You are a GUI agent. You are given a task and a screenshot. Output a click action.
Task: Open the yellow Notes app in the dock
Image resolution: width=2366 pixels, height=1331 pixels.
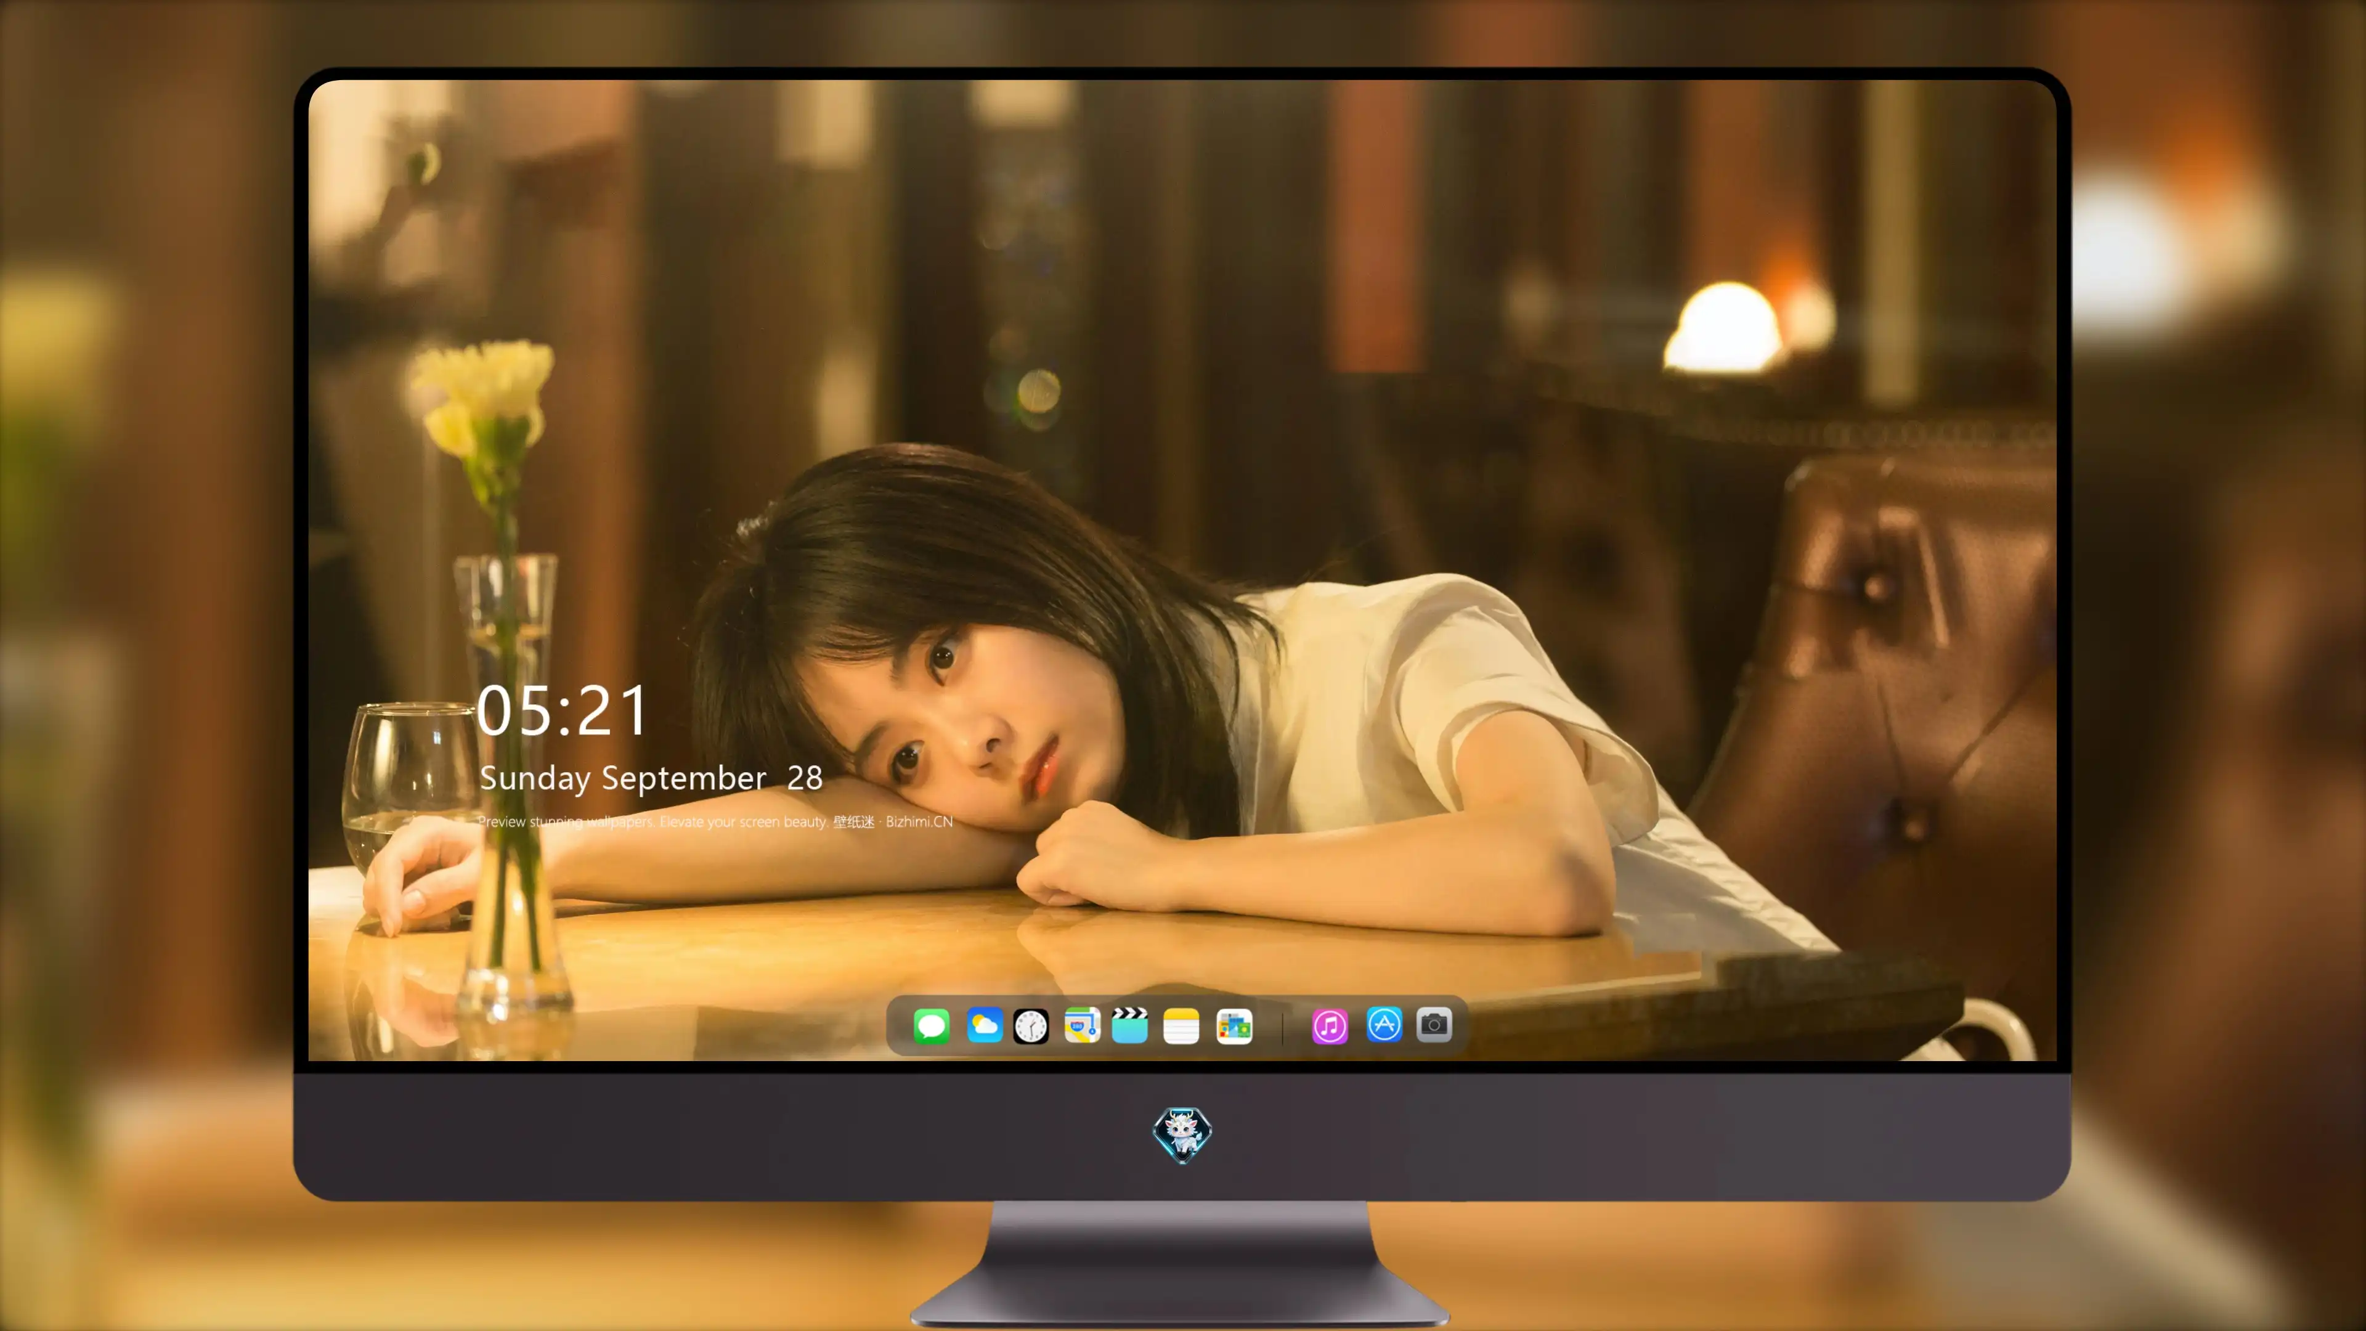point(1181,1025)
